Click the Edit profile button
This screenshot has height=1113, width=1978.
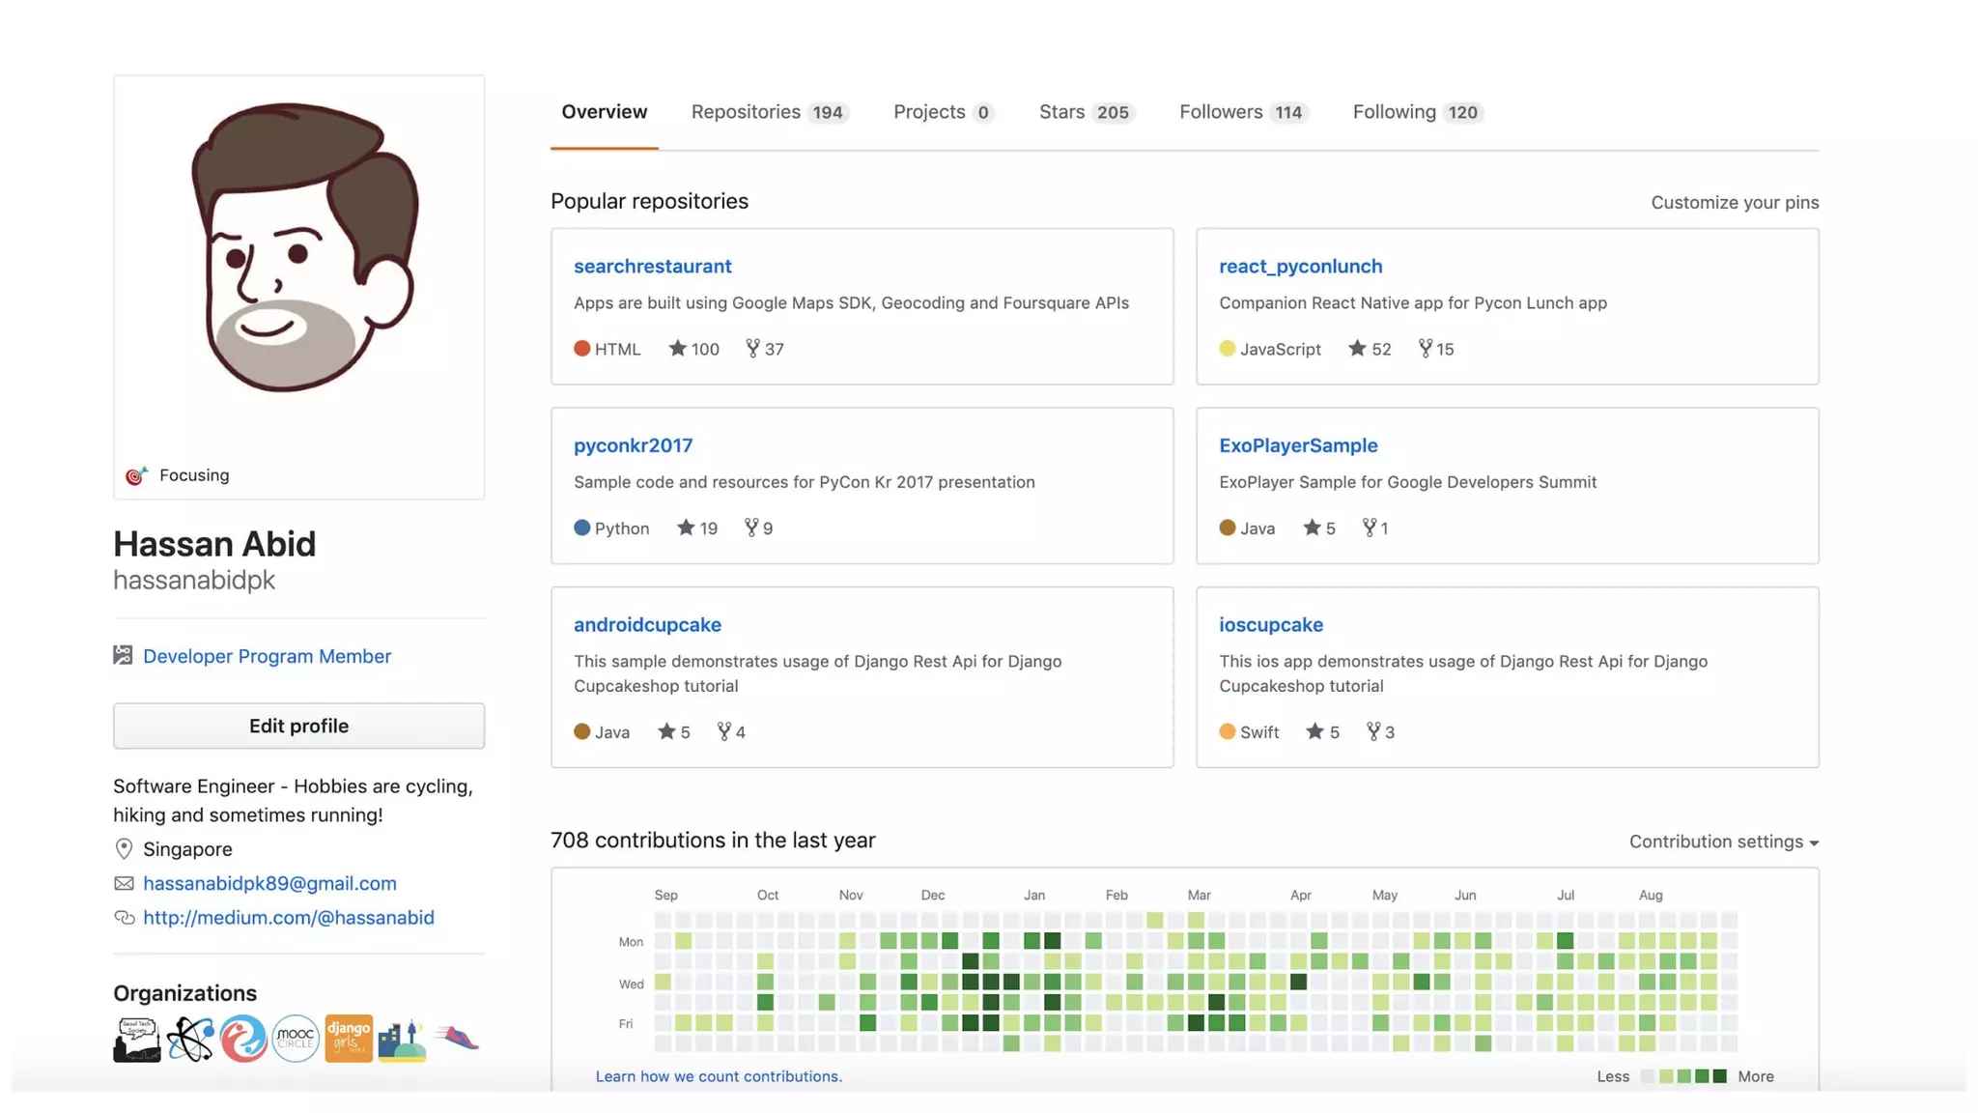click(298, 726)
